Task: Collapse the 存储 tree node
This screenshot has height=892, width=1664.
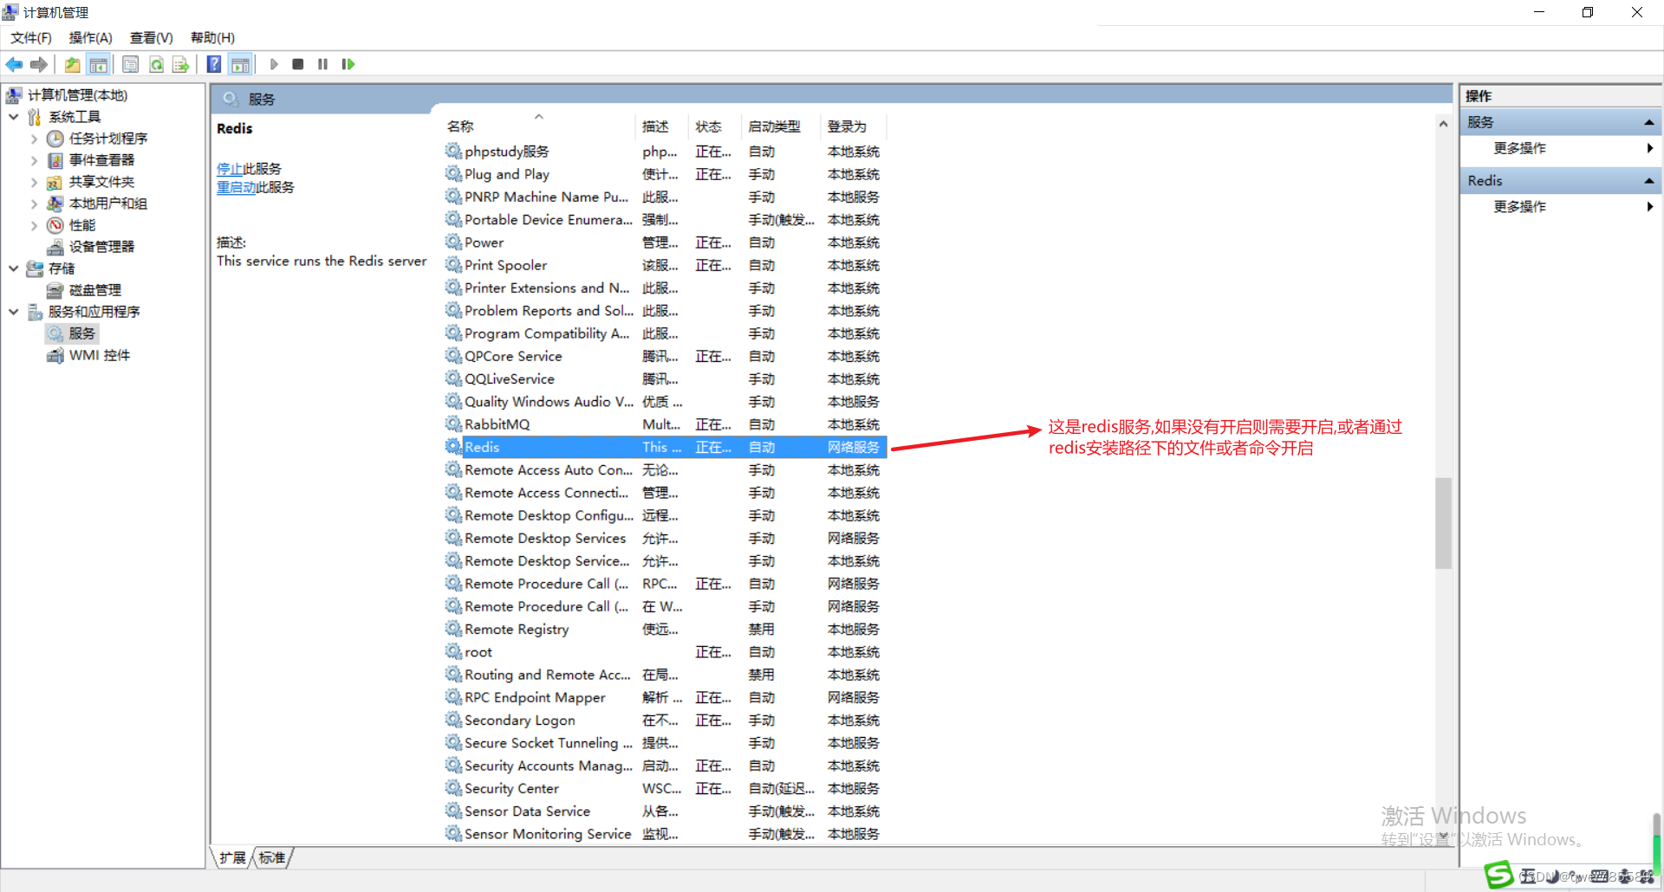Action: tap(14, 268)
